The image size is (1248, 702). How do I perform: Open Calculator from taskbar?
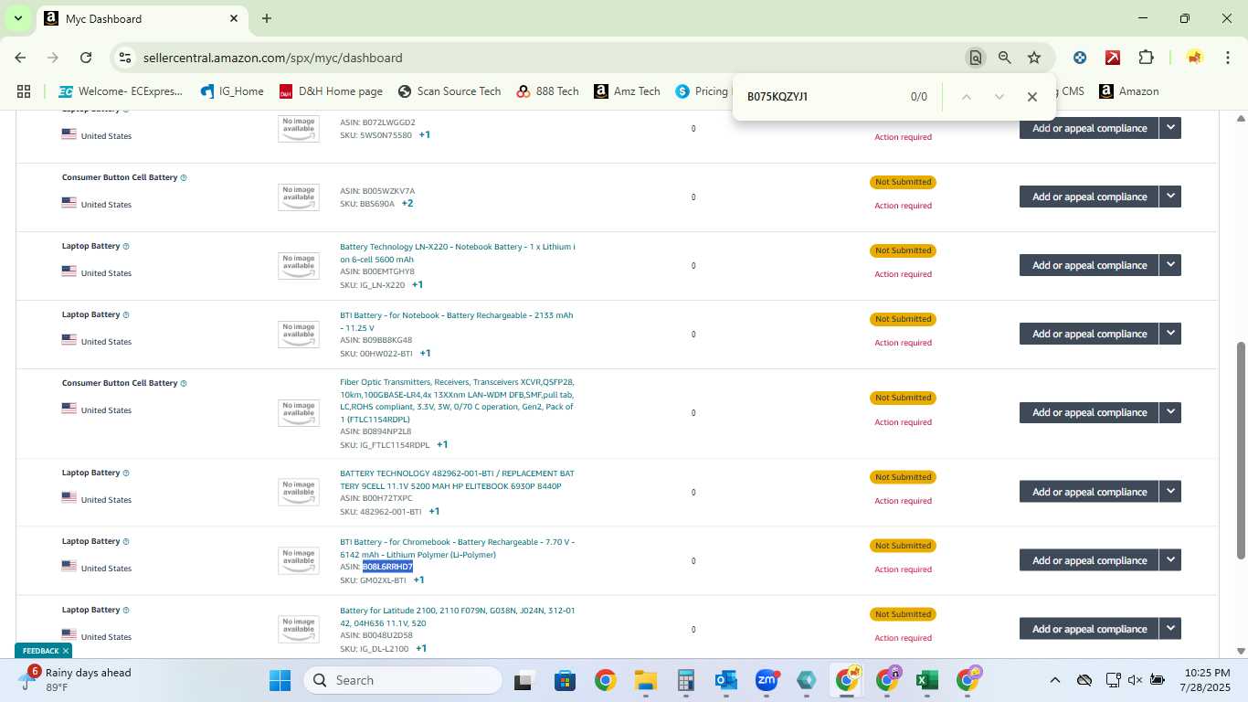[686, 680]
